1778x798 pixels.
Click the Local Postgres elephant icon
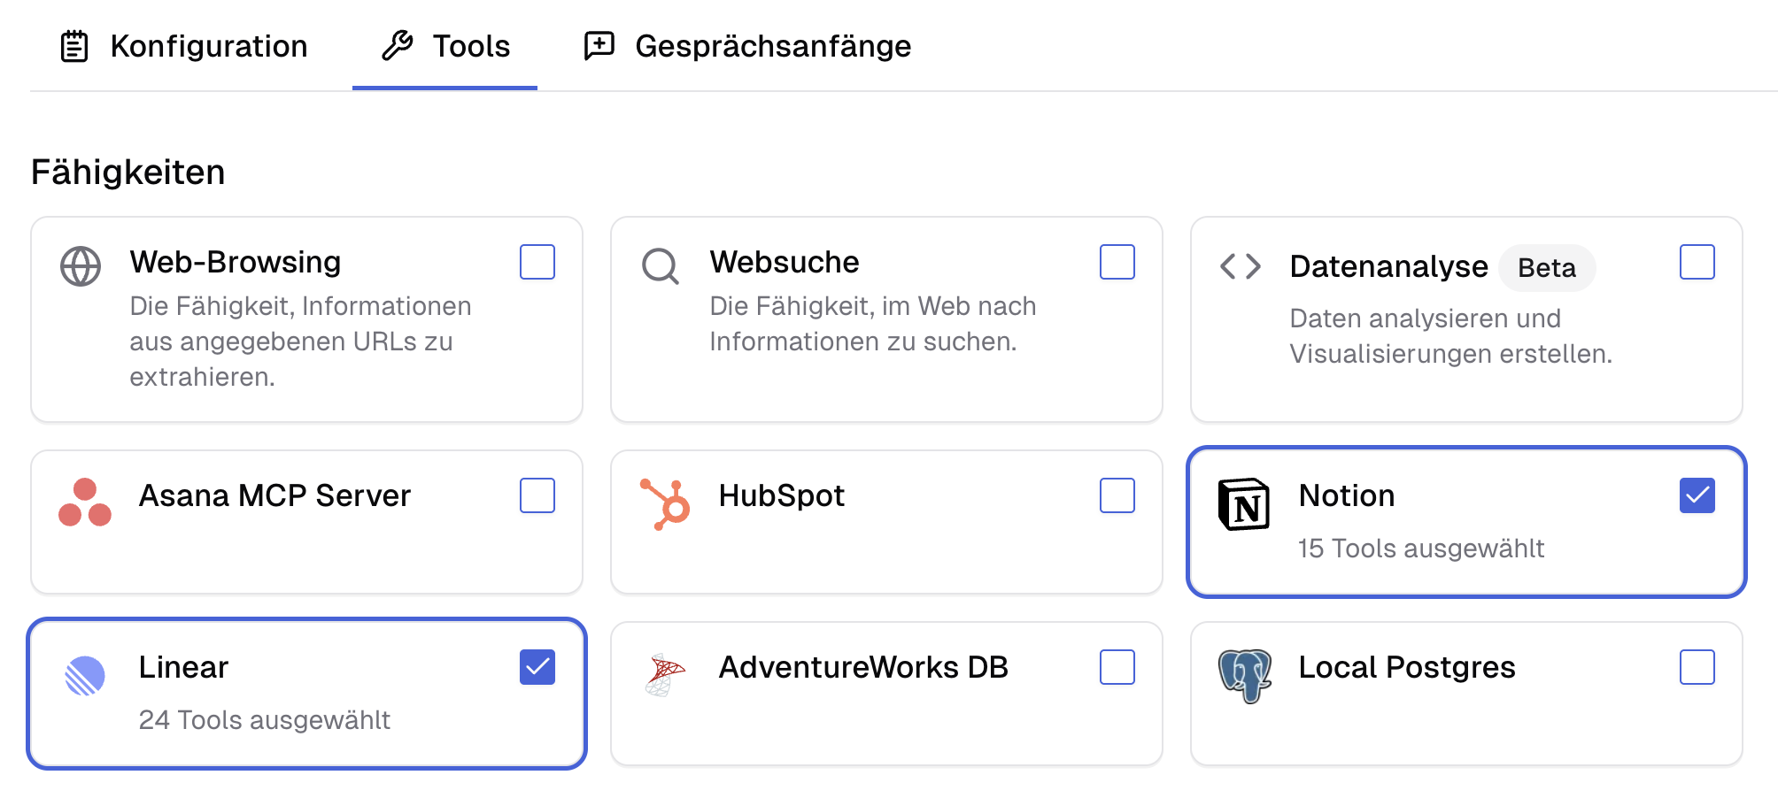click(x=1244, y=676)
